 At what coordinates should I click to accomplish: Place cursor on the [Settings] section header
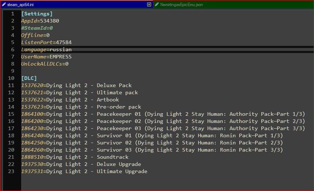point(37,14)
